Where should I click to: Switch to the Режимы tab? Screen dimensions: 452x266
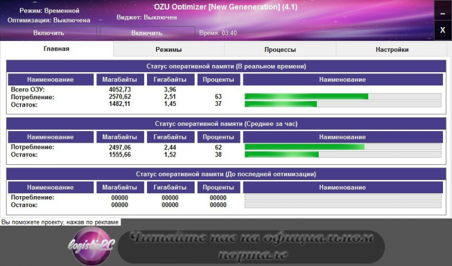169,49
